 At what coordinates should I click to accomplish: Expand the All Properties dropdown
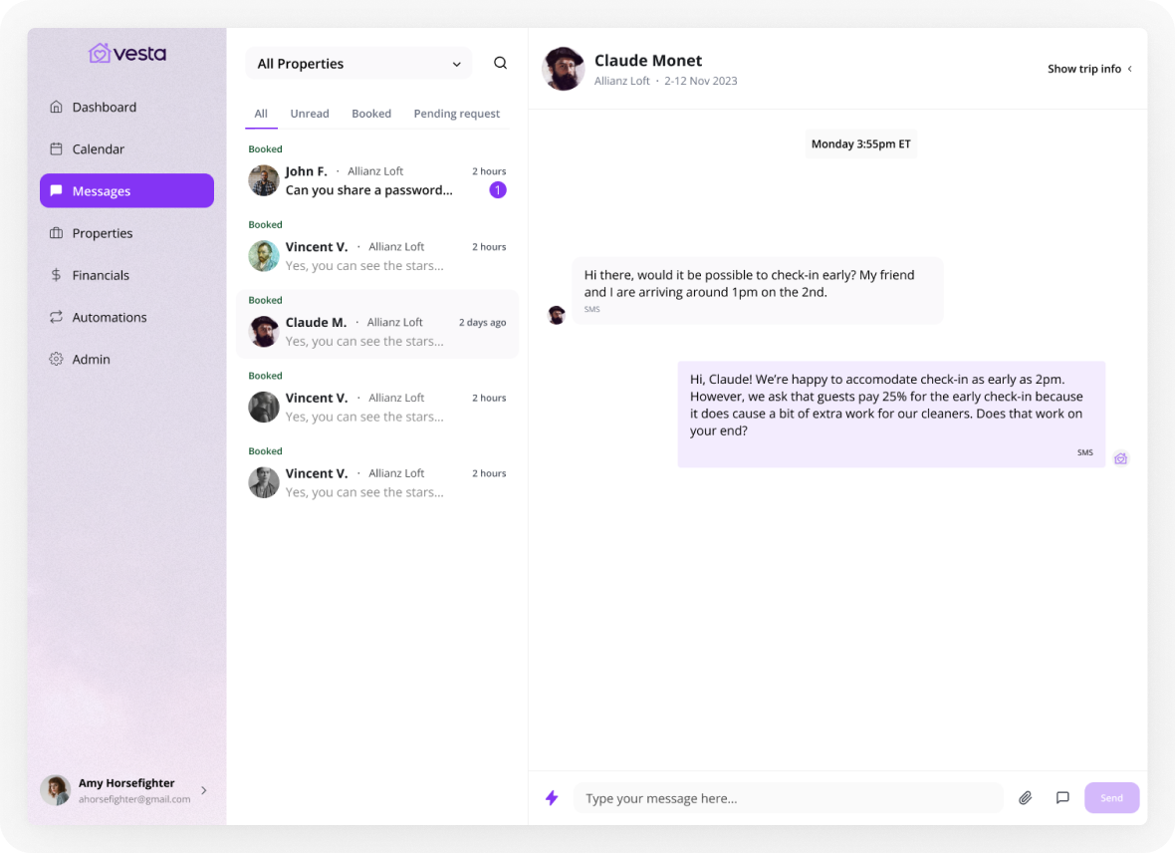click(358, 64)
